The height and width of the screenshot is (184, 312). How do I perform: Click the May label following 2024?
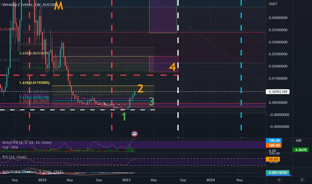(x=239, y=180)
